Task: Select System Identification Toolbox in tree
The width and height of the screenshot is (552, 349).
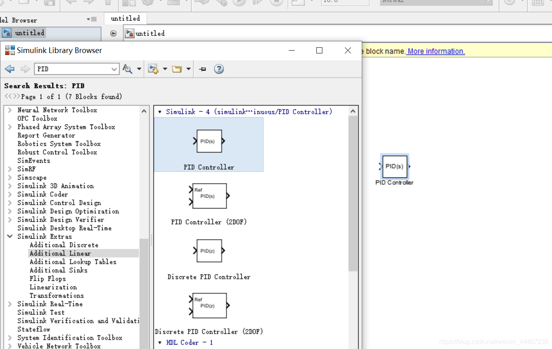Action: [x=70, y=338]
